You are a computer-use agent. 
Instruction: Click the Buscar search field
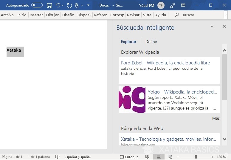point(188,15)
